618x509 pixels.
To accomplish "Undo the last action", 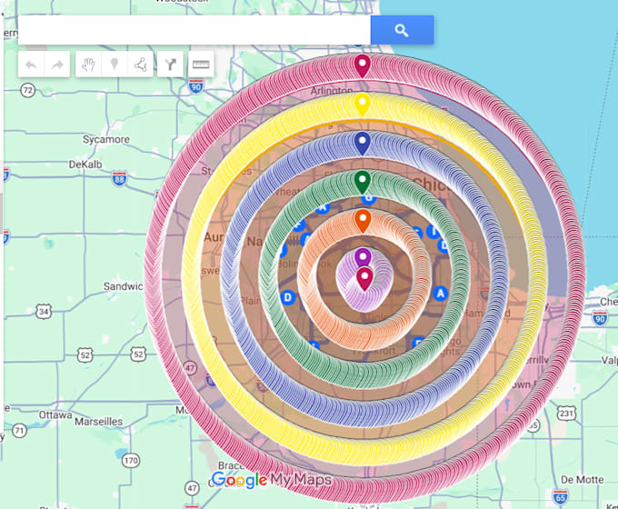I will click(x=31, y=65).
